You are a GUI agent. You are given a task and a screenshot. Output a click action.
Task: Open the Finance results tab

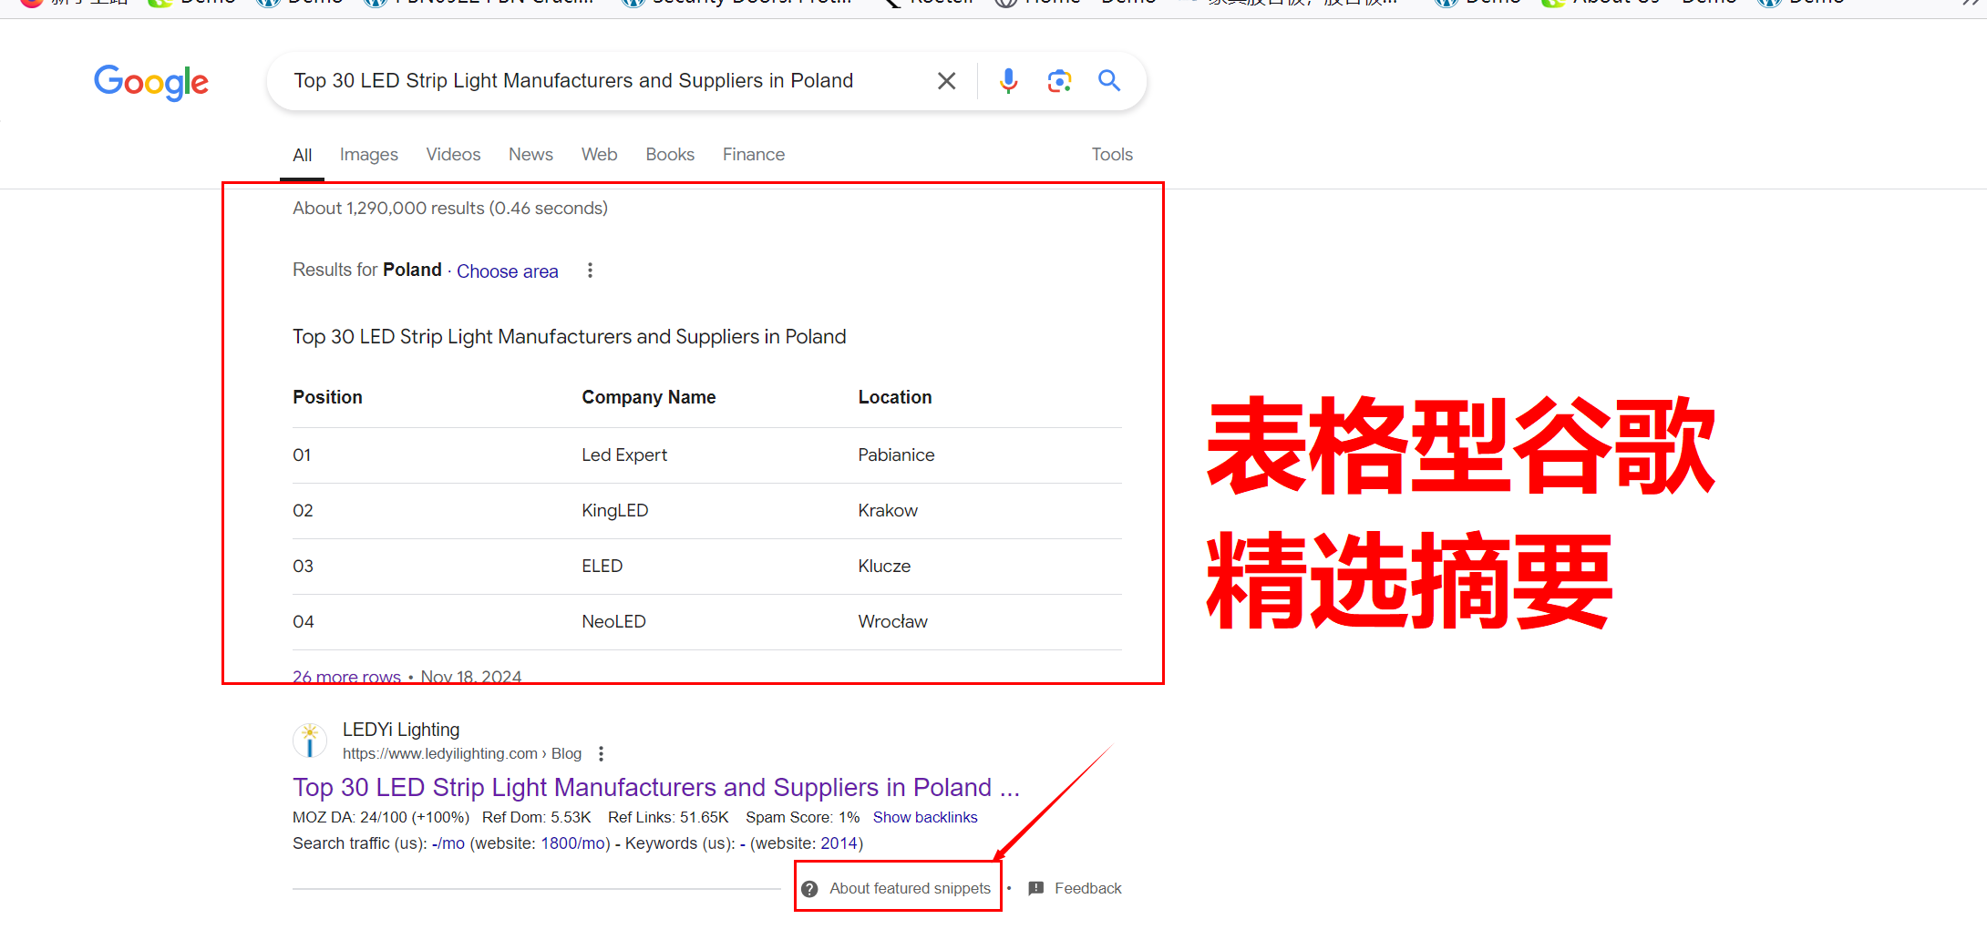(x=753, y=155)
